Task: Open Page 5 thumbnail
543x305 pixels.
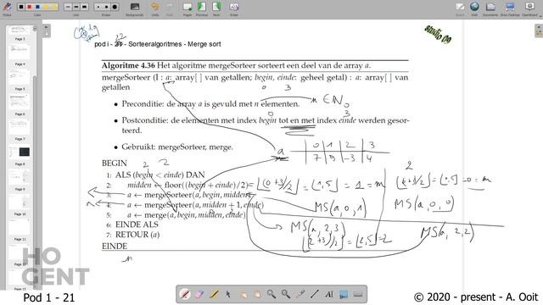Action: [20, 77]
